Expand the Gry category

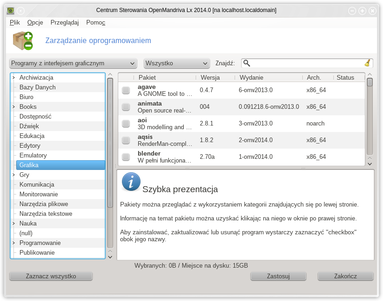(14, 175)
